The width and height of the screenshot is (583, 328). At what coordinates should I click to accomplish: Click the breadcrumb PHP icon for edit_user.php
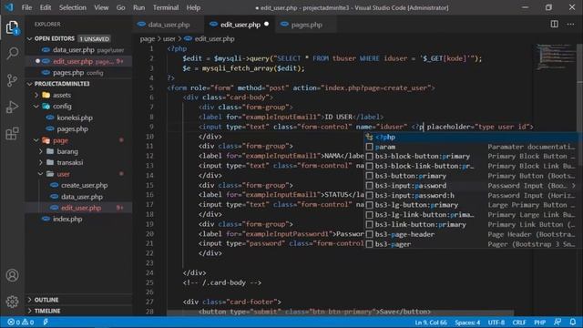189,38
